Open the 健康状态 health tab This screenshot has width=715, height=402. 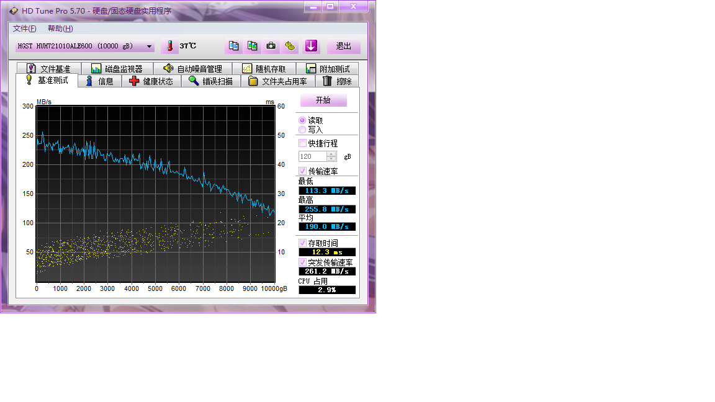(x=151, y=81)
